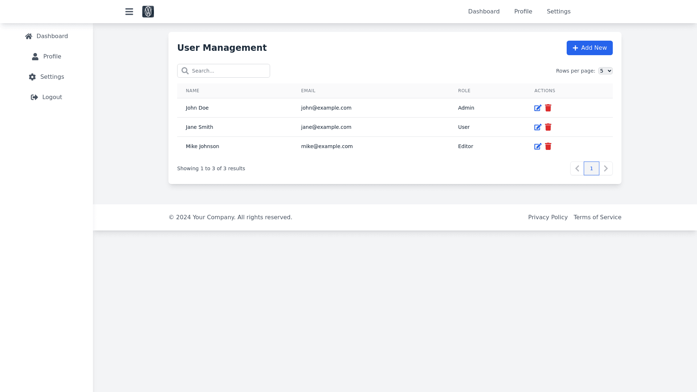This screenshot has width=697, height=392.
Task: Delete John Doe's user record
Action: click(548, 108)
